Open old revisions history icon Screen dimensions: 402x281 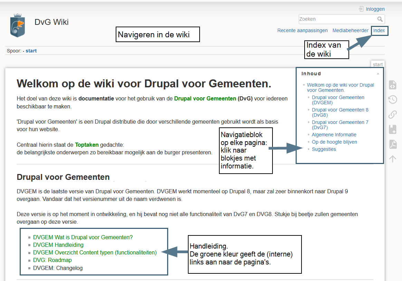tap(392, 100)
